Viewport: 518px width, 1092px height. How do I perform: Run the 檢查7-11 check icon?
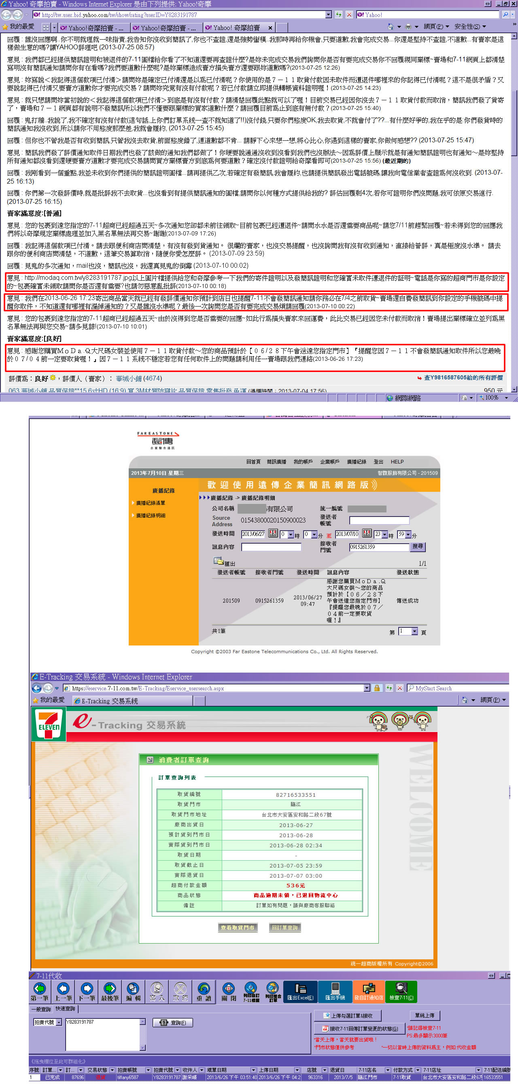tap(401, 992)
